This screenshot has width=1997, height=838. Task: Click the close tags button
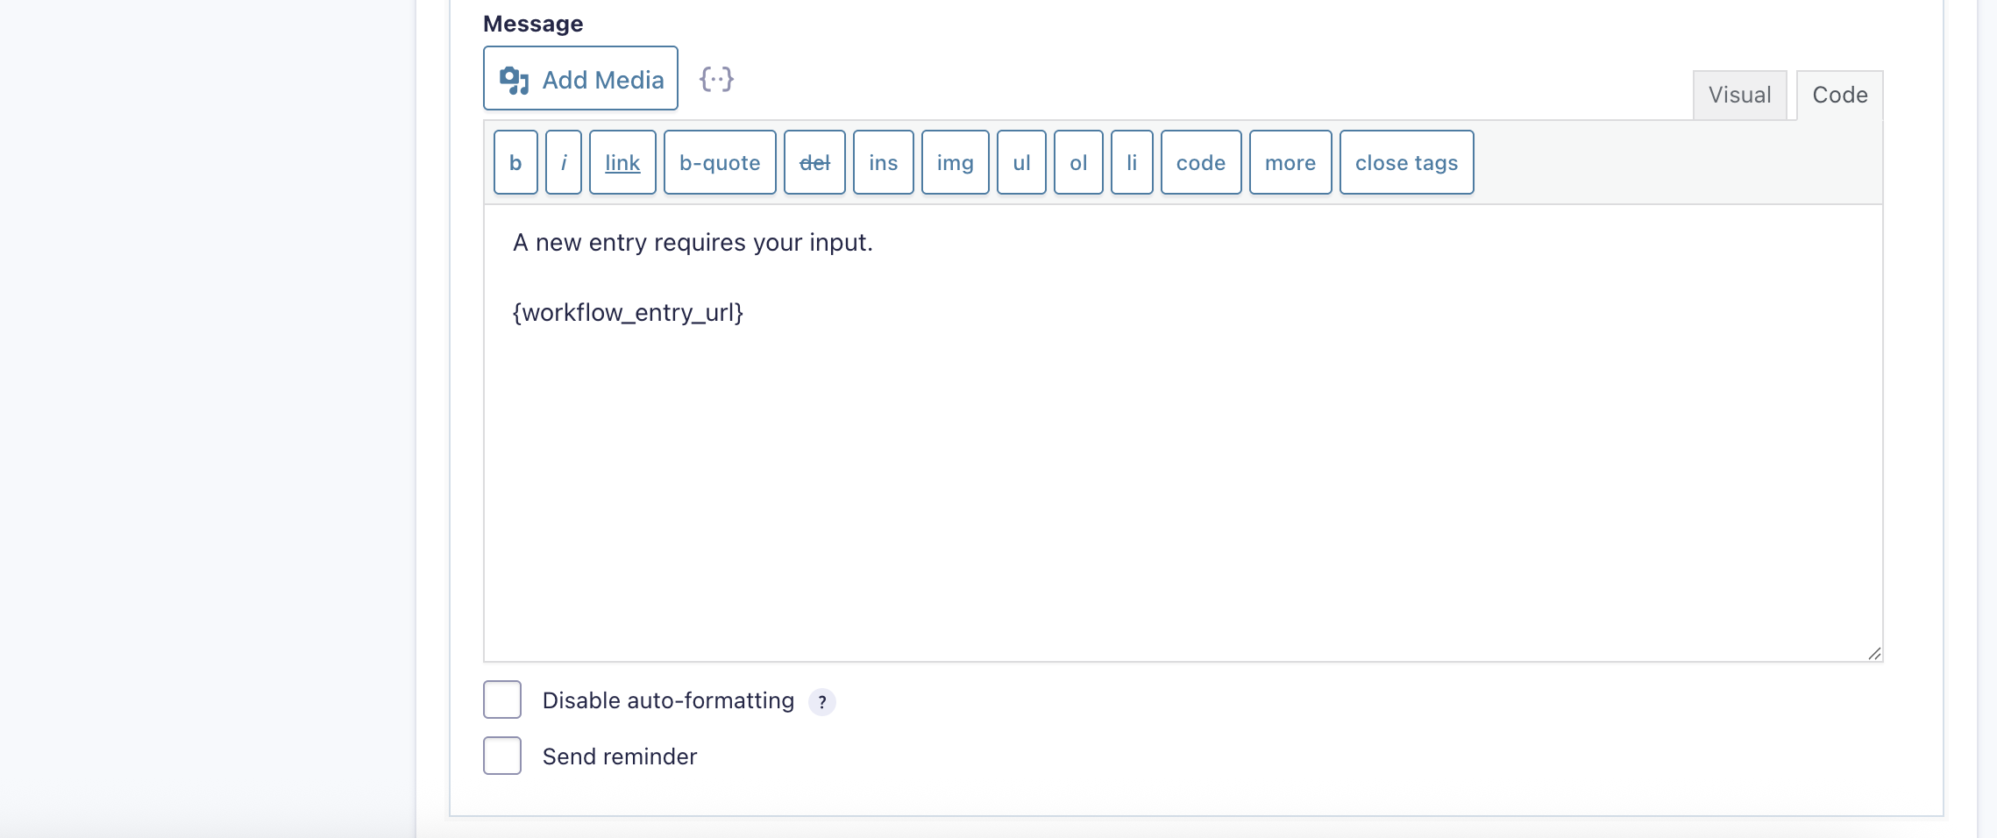coord(1406,163)
